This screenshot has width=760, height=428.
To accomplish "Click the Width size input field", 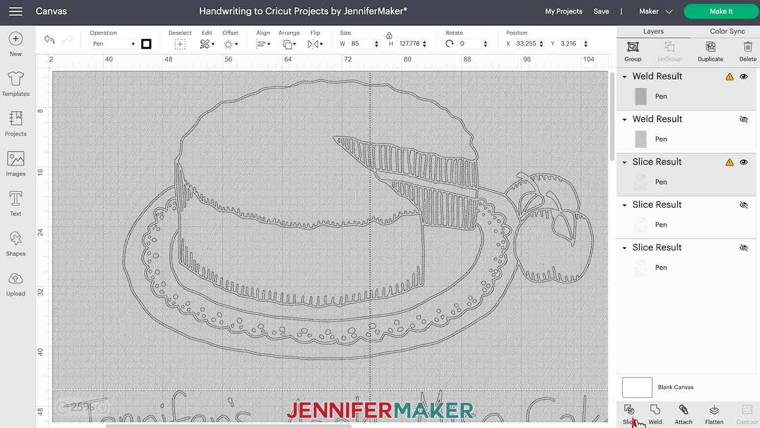I will click(361, 44).
